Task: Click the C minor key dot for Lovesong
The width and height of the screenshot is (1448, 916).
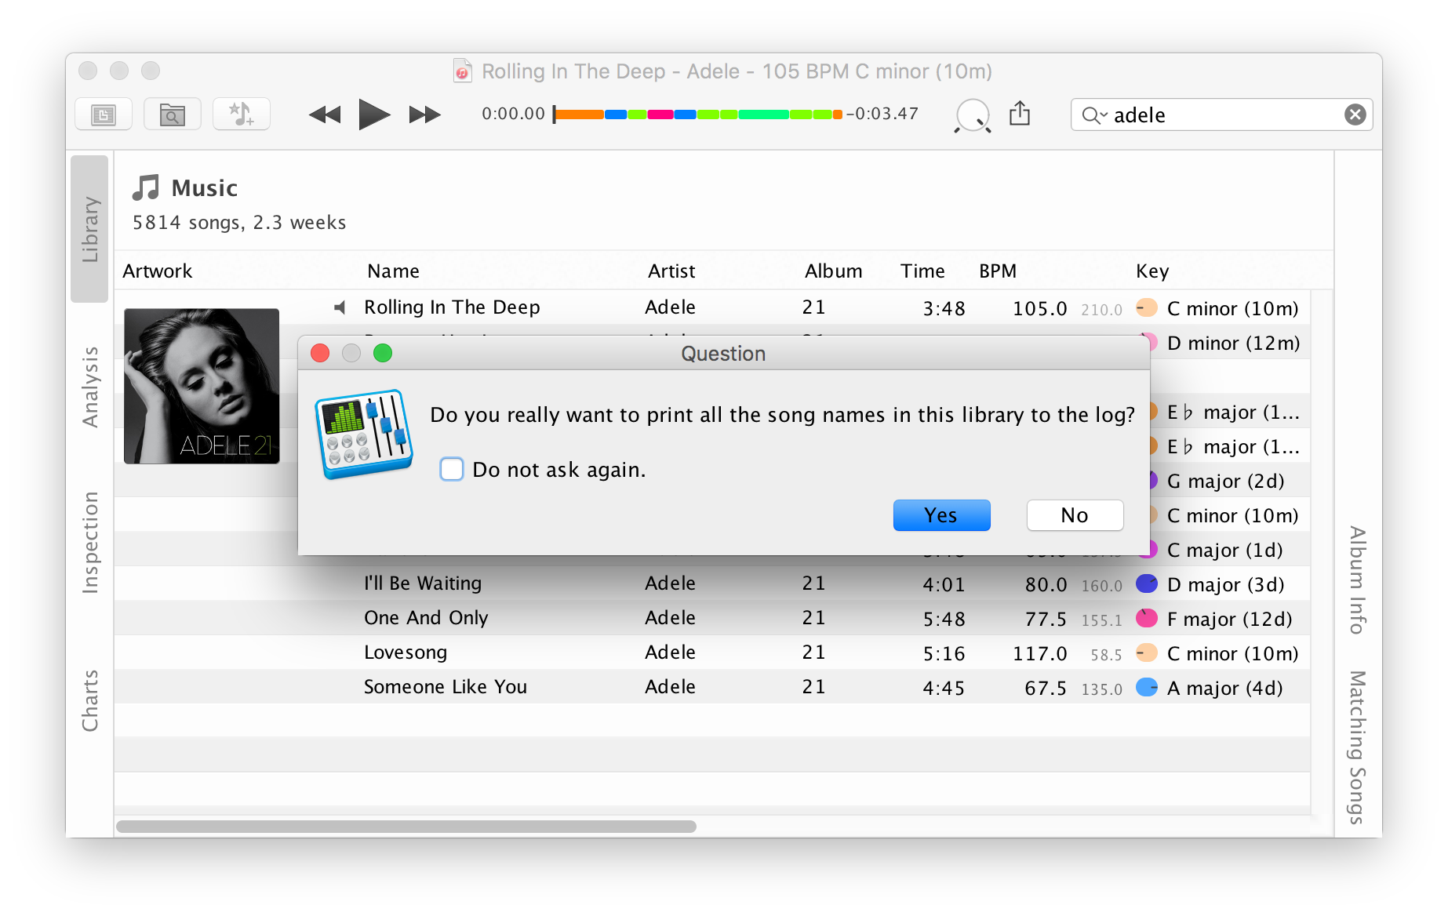Action: (x=1146, y=652)
